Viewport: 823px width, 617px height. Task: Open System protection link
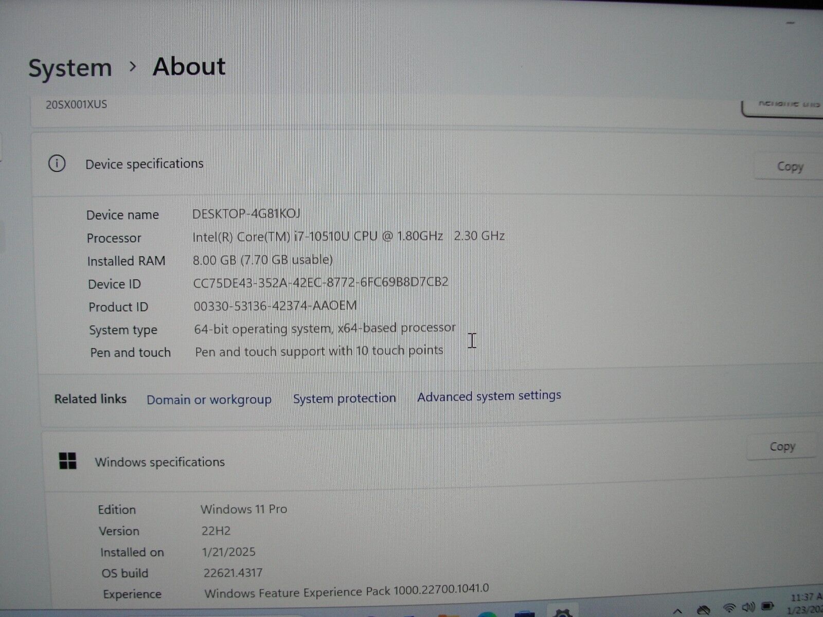[x=344, y=398]
